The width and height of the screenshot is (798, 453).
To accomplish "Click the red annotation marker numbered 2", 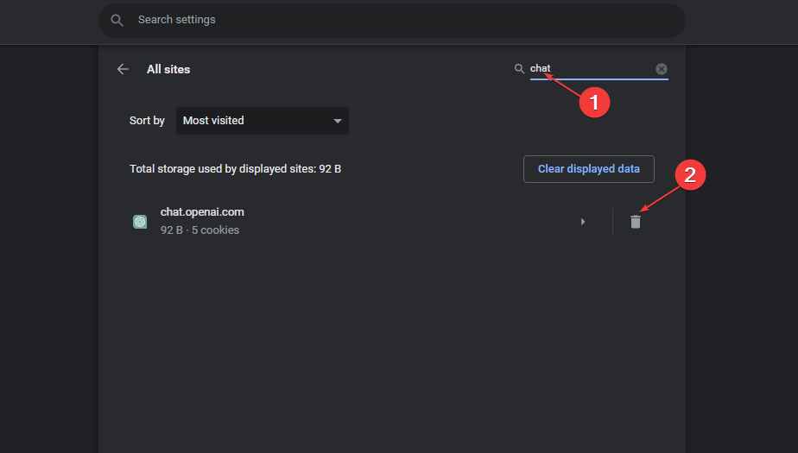I will pos(690,175).
